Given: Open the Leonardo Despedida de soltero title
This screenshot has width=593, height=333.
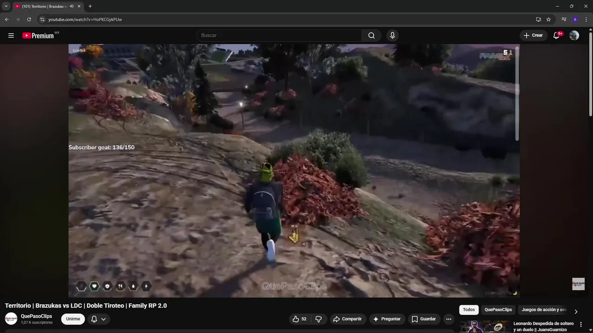Looking at the screenshot, I should pos(543,327).
